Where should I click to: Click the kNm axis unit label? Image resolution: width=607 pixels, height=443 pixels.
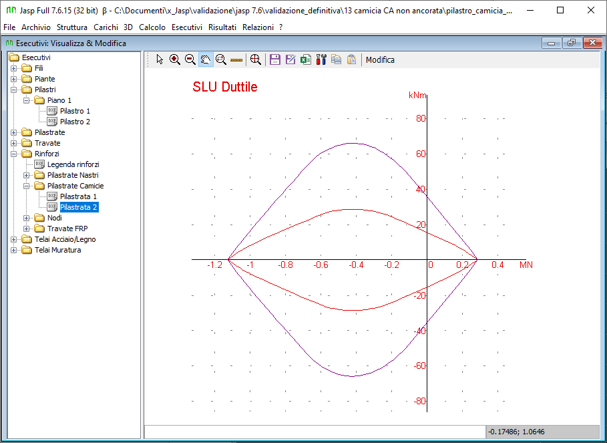pyautogui.click(x=417, y=96)
